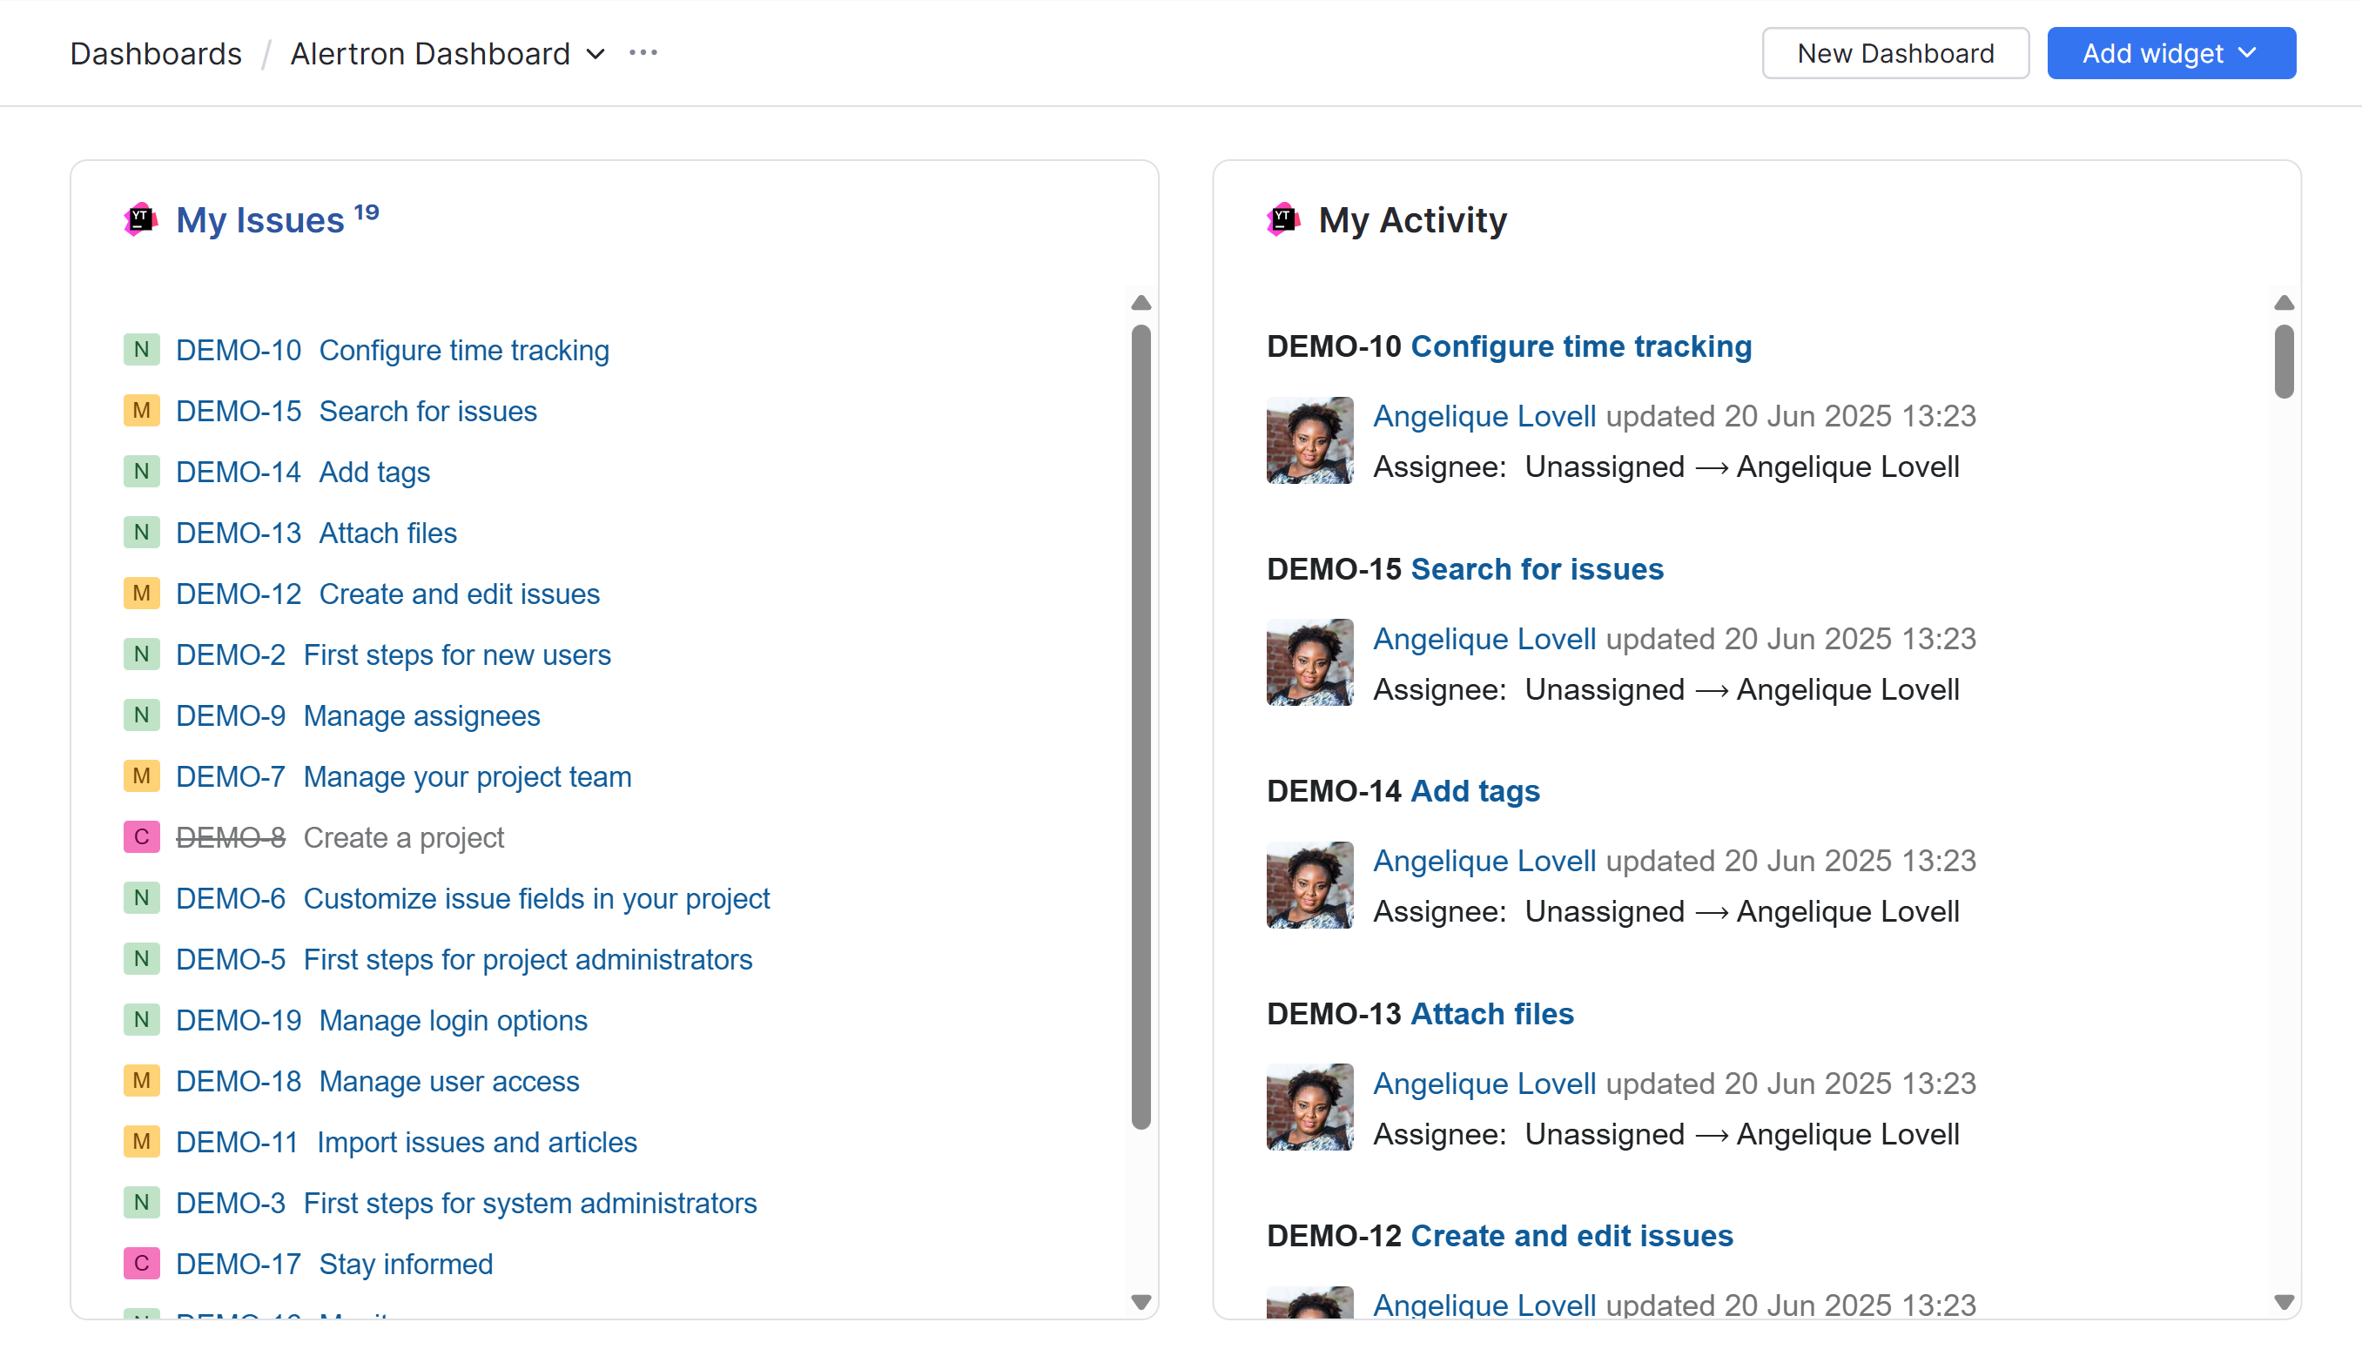Image resolution: width=2362 pixels, height=1349 pixels.
Task: Click the YouTrack icon on My Issues widget
Action: pyautogui.click(x=141, y=218)
